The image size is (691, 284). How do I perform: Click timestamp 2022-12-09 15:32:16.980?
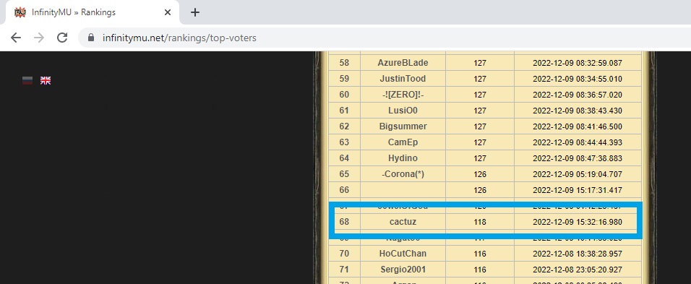(578, 223)
